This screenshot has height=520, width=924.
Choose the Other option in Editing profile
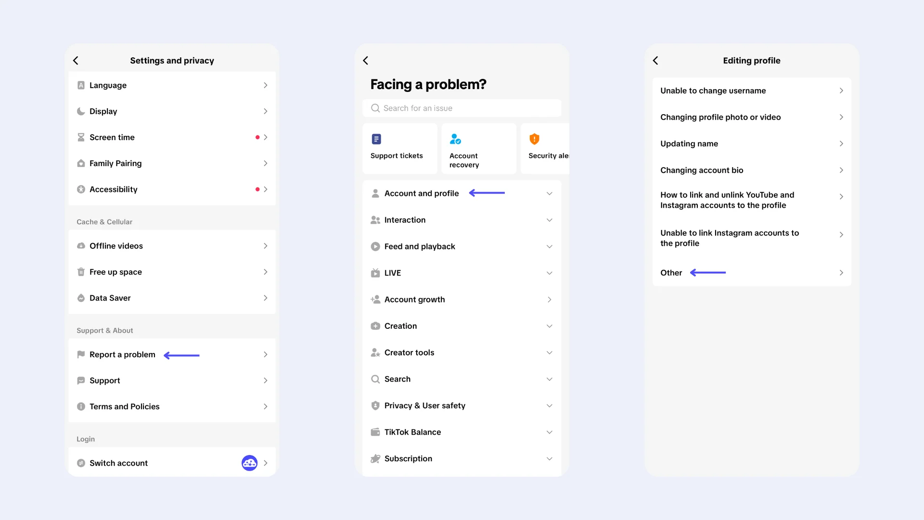click(x=752, y=273)
